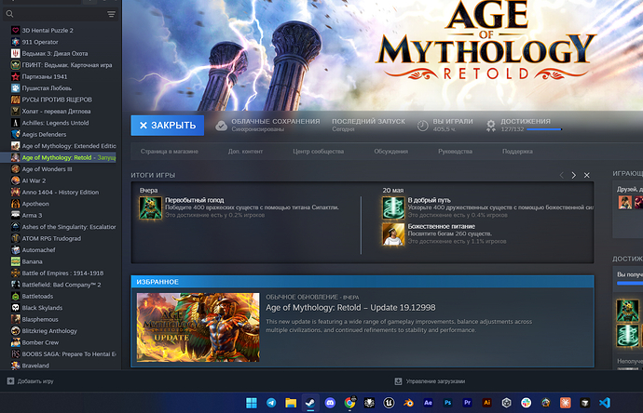Select ГВИНТ: Ведьмак in library
This screenshot has height=413, width=643.
(61, 65)
